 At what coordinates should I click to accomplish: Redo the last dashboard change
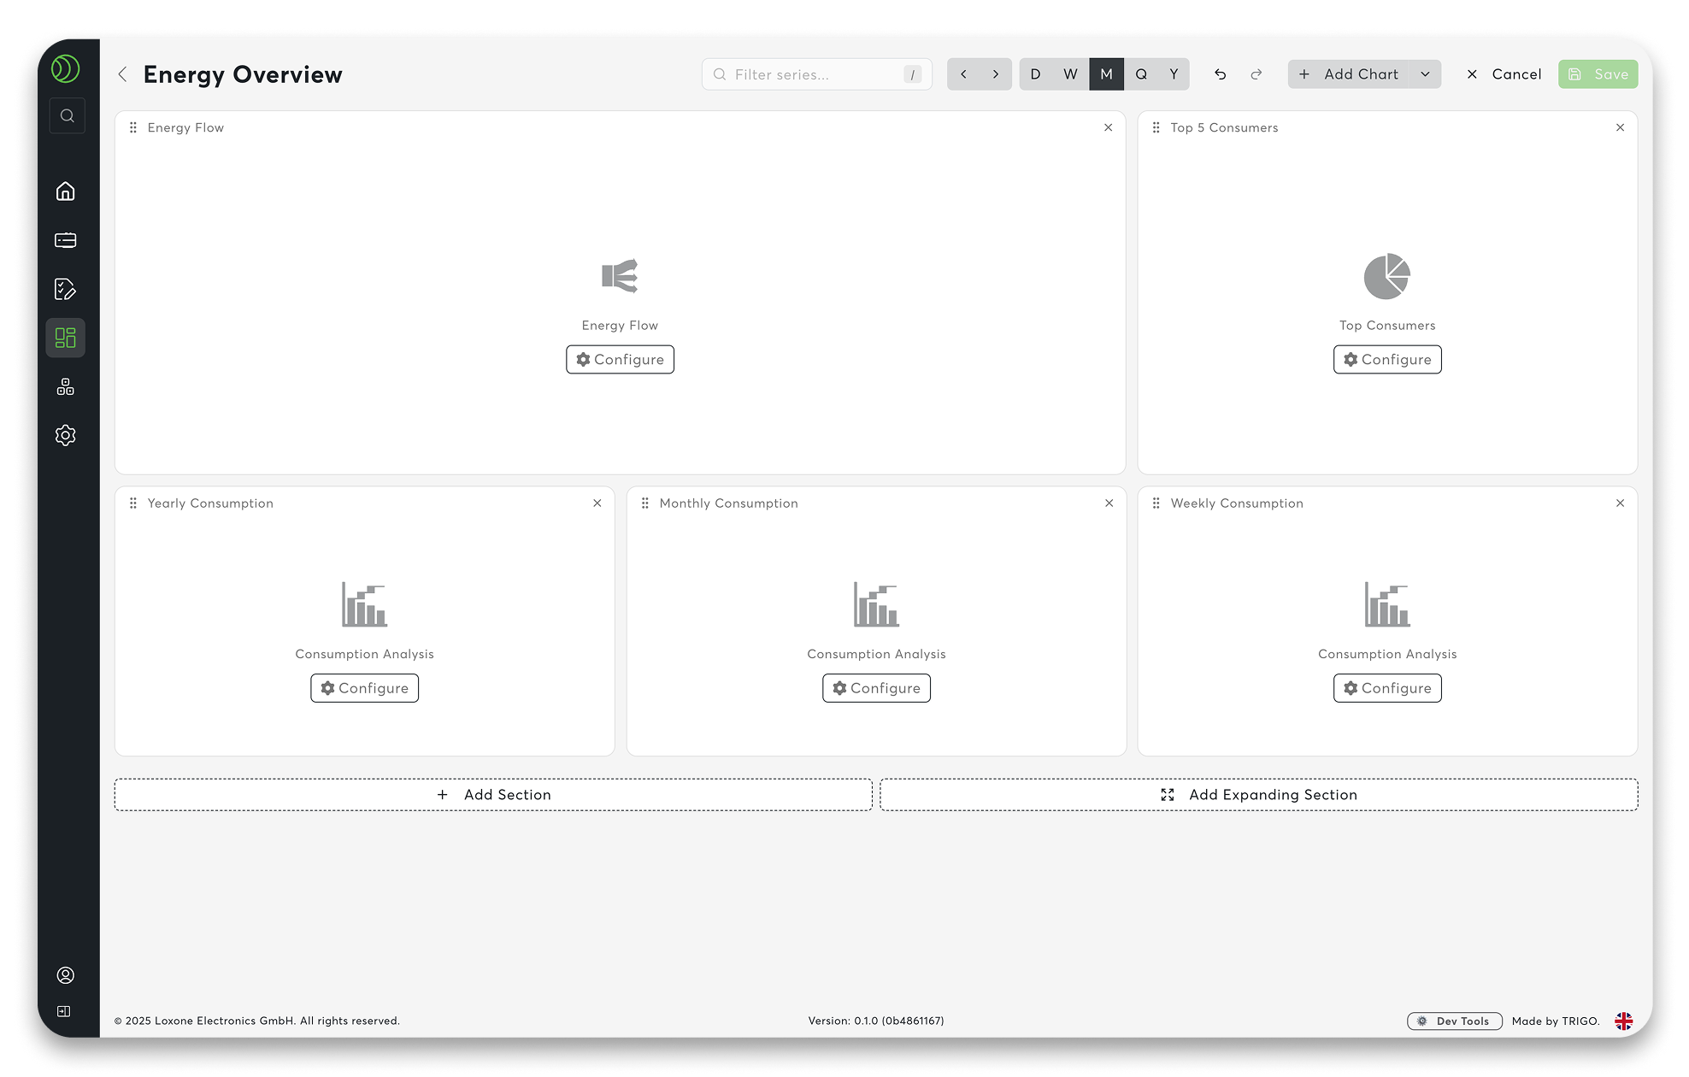[1256, 74]
